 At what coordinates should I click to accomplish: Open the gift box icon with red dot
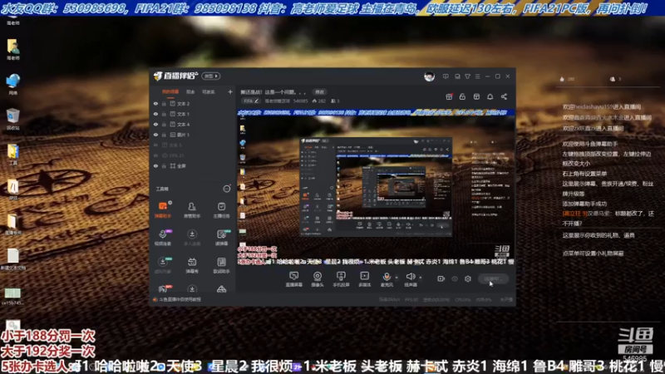(449, 96)
